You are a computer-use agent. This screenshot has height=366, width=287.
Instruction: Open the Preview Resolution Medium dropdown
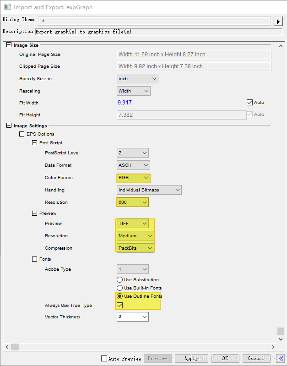tap(135, 236)
